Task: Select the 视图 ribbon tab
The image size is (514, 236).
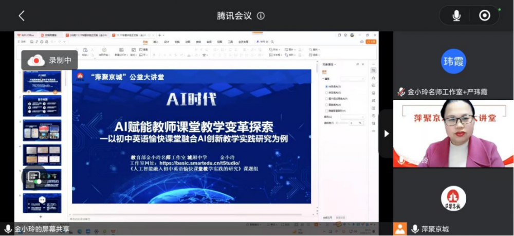Action: coord(219,42)
